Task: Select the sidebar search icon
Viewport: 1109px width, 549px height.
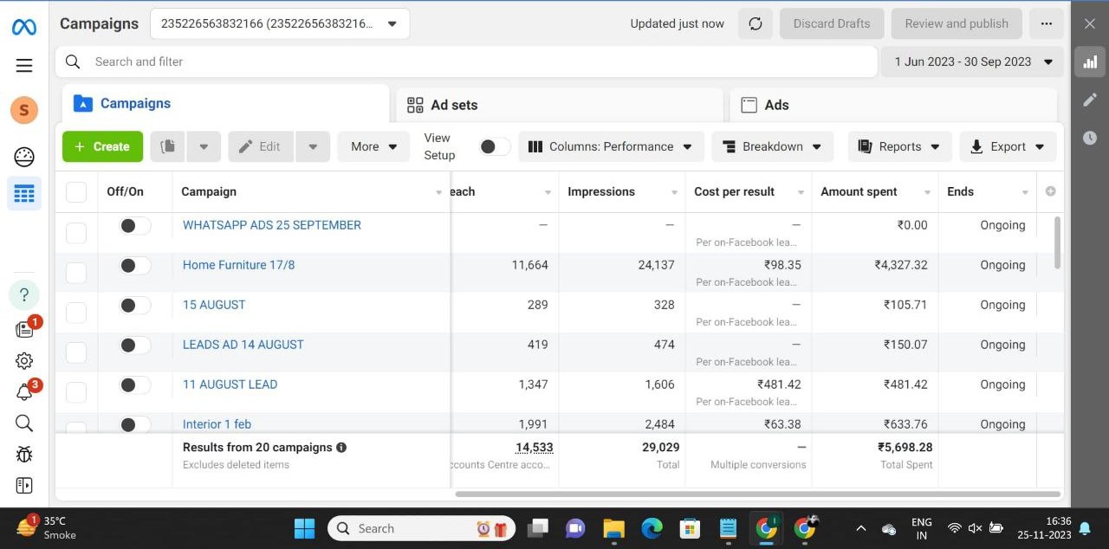Action: click(23, 423)
